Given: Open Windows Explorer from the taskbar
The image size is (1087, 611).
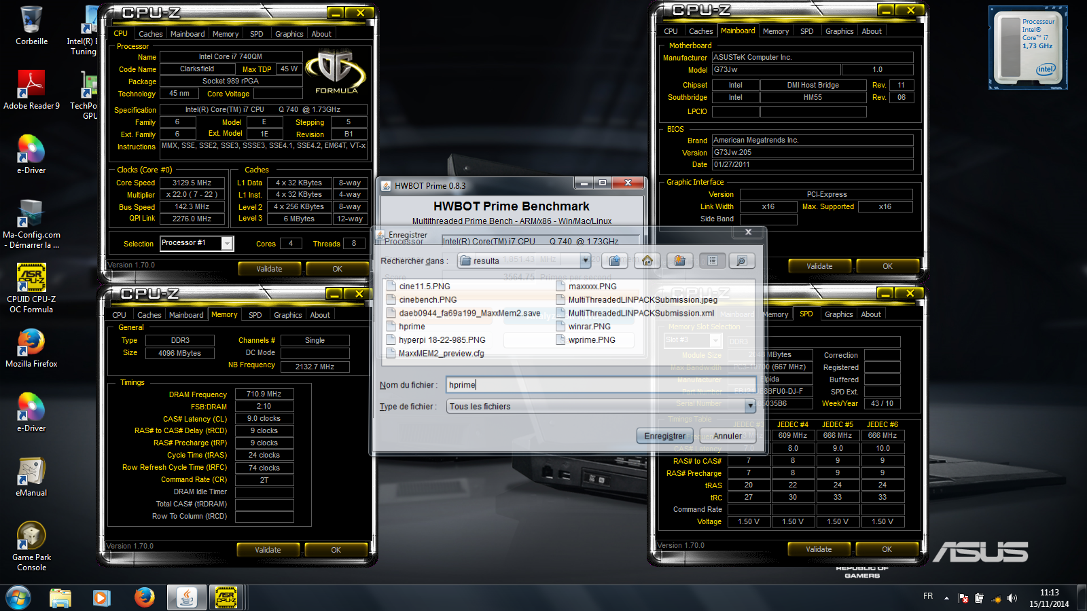Looking at the screenshot, I should click(x=60, y=598).
